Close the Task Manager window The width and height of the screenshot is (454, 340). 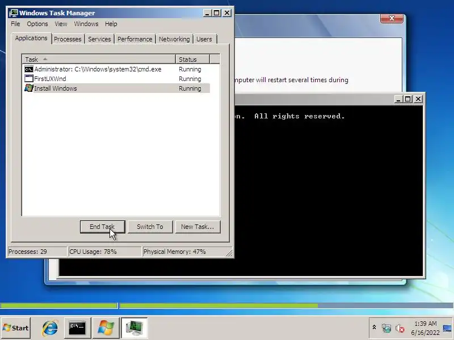coord(227,13)
